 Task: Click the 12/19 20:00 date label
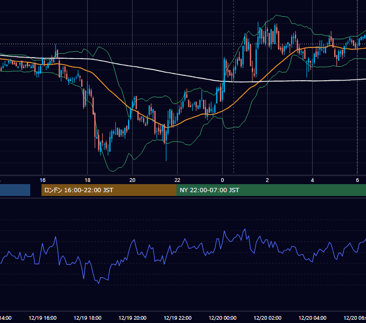[x=132, y=318]
